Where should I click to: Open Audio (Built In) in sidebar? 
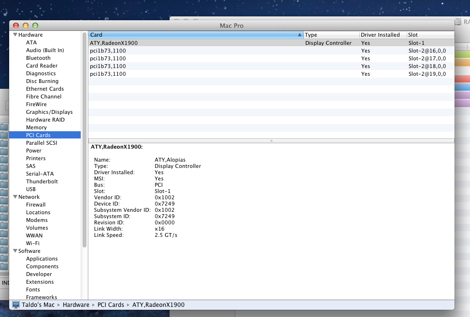coord(45,50)
